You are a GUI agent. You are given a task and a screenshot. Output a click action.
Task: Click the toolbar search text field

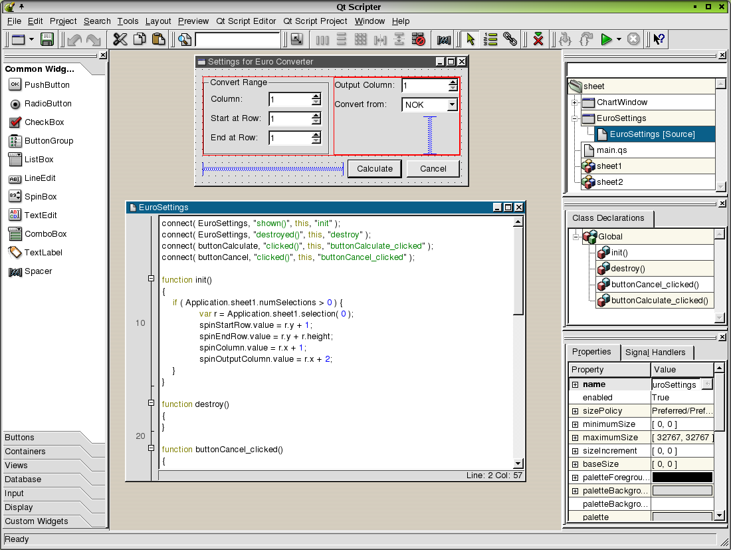coord(237,40)
